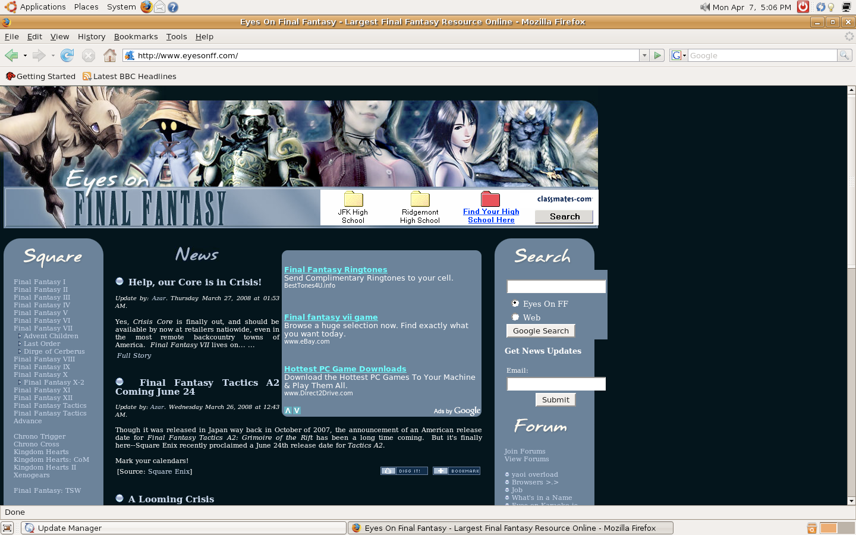Open the Latest BBC Headlines live bookmark
This screenshot has width=856, height=535.
click(129, 76)
